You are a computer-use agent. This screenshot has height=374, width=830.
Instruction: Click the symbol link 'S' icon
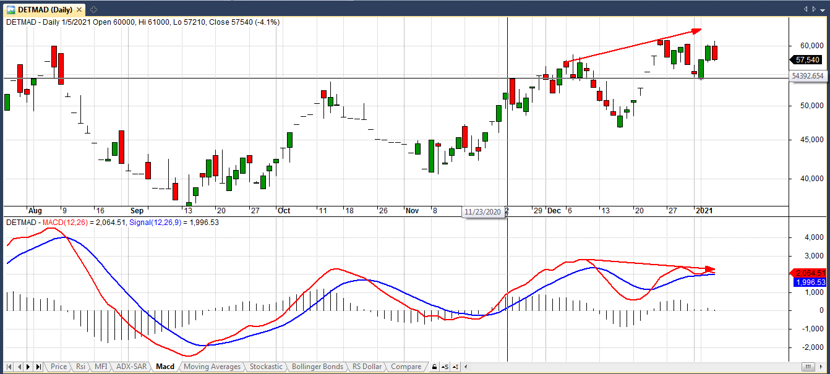coord(445,367)
